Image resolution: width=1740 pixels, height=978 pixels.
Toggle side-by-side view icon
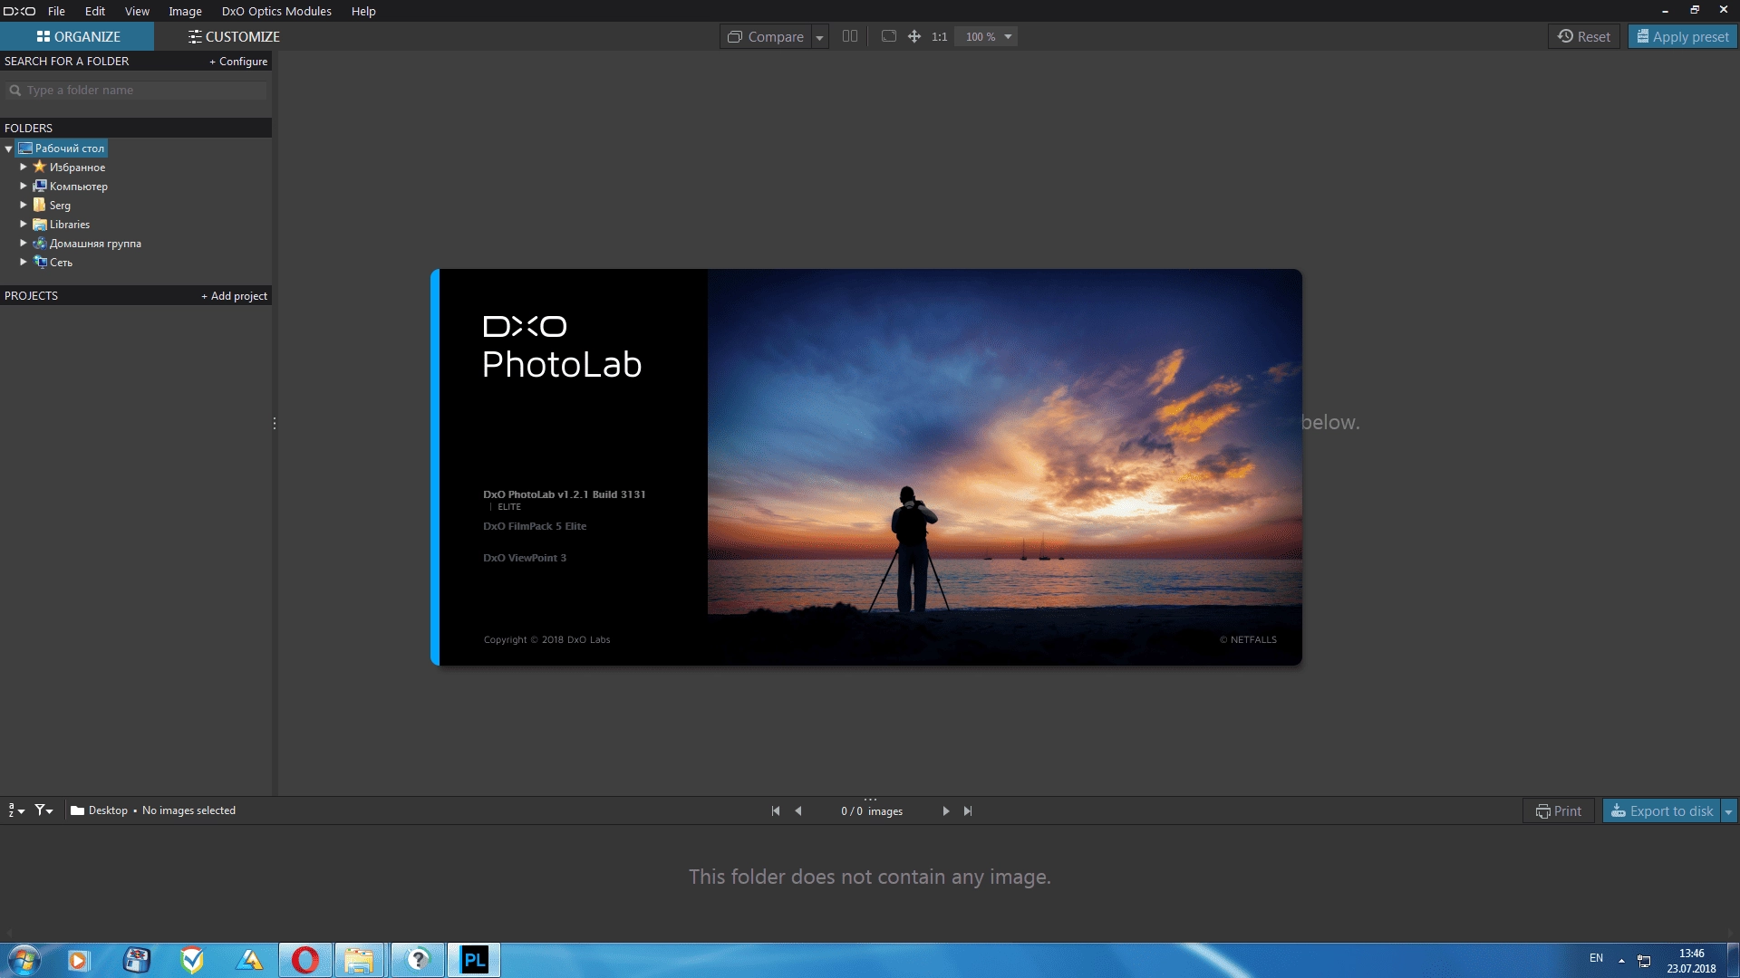[850, 36]
